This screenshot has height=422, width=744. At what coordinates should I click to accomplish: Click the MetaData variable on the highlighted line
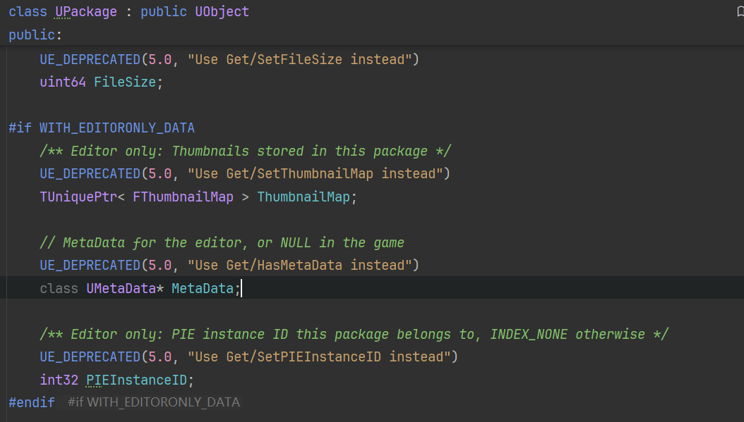tap(202, 288)
